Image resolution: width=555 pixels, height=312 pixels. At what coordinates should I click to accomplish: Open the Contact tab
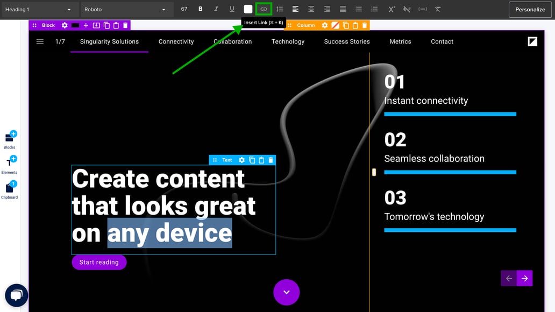tap(442, 41)
